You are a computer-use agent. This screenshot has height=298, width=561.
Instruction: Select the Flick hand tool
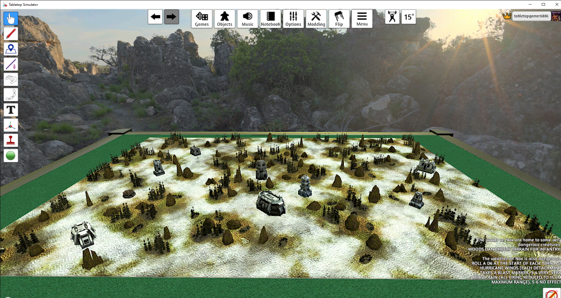pyautogui.click(x=11, y=79)
